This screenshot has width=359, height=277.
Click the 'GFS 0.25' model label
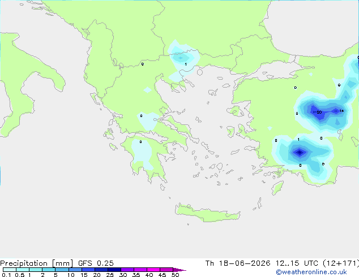coord(96,263)
